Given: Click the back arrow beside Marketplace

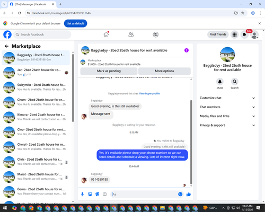Looking at the screenshot, I should pyautogui.click(x=6, y=46).
